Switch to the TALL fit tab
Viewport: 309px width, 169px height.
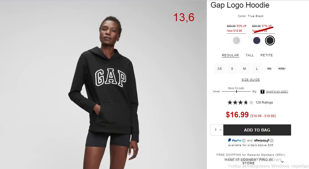(249, 55)
